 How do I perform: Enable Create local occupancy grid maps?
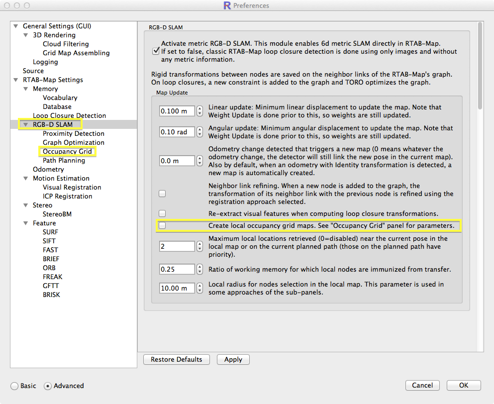pos(162,226)
